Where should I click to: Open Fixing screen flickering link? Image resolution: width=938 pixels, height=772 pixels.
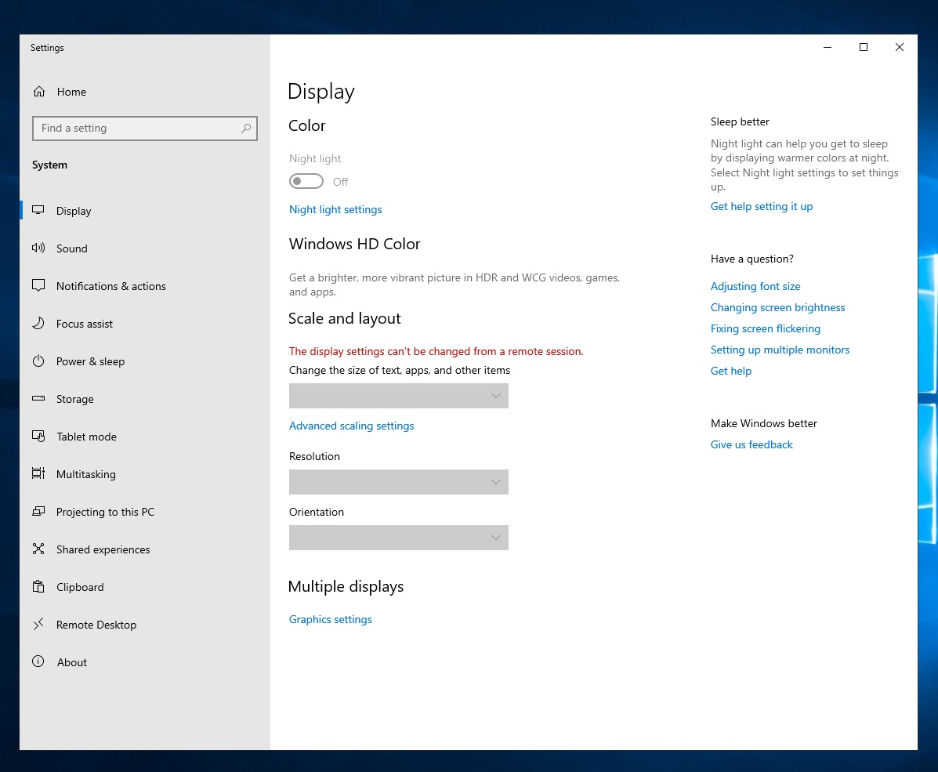(765, 328)
